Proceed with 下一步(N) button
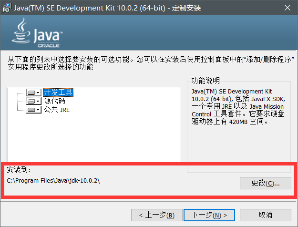 coord(209,215)
